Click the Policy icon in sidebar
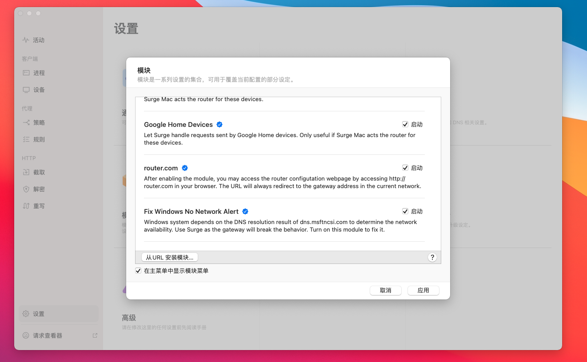Viewport: 587px width, 362px height. point(26,122)
